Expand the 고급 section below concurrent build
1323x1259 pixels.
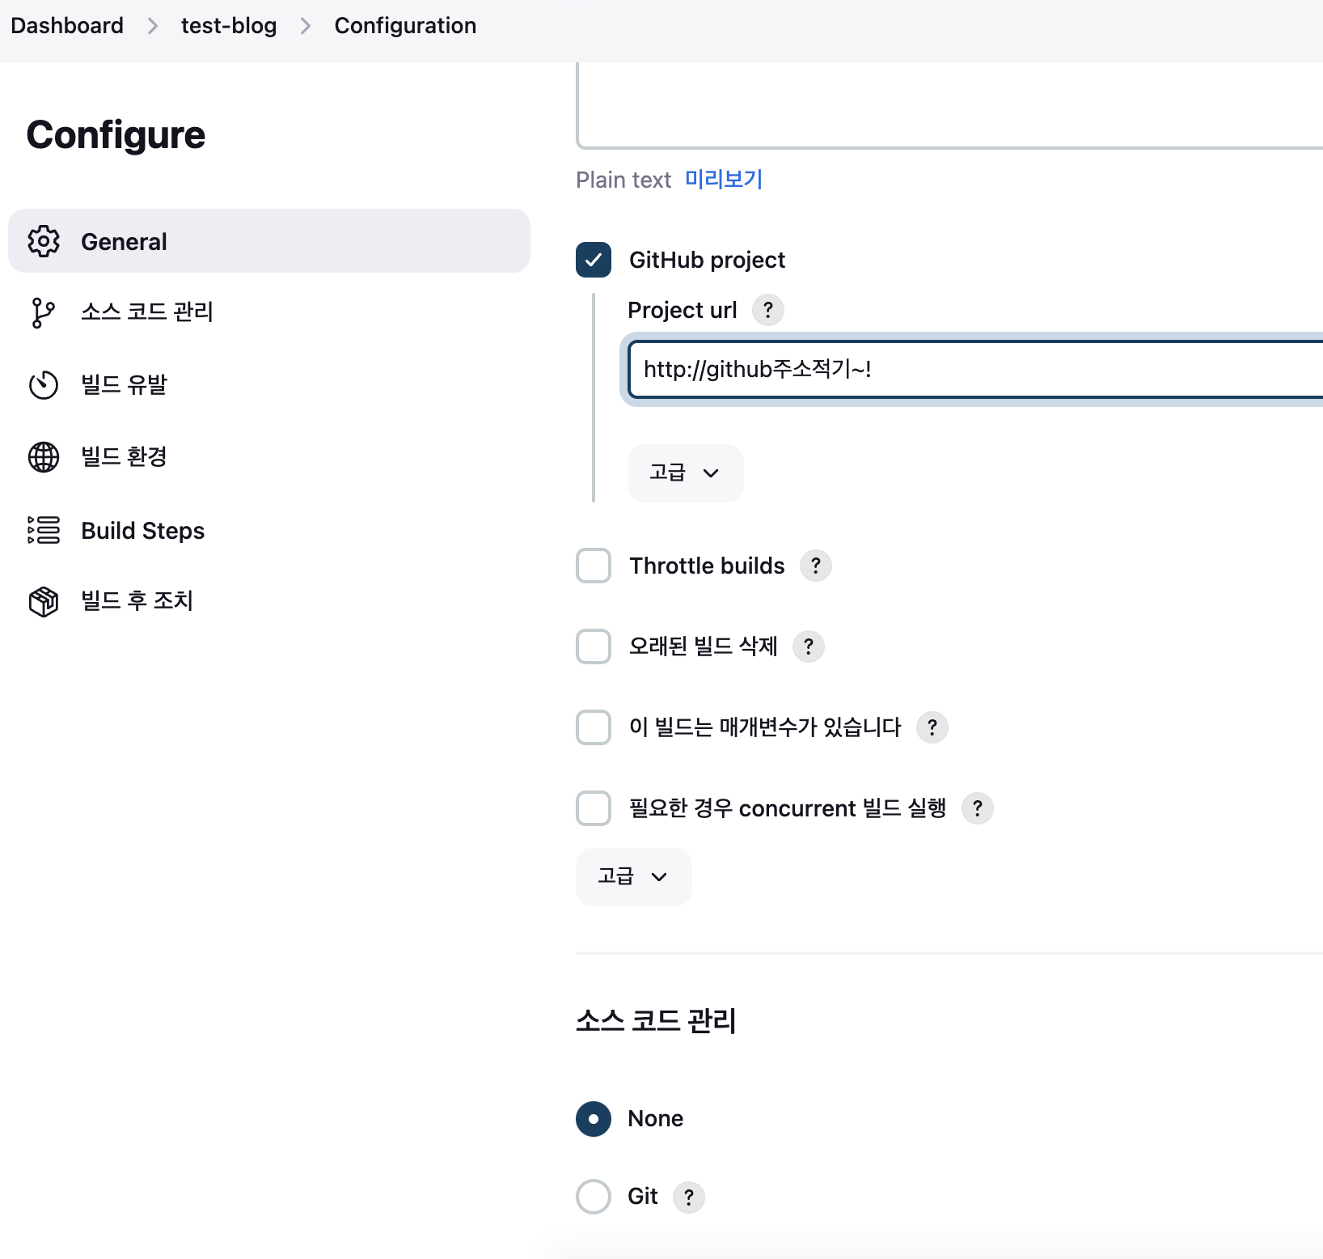(633, 876)
